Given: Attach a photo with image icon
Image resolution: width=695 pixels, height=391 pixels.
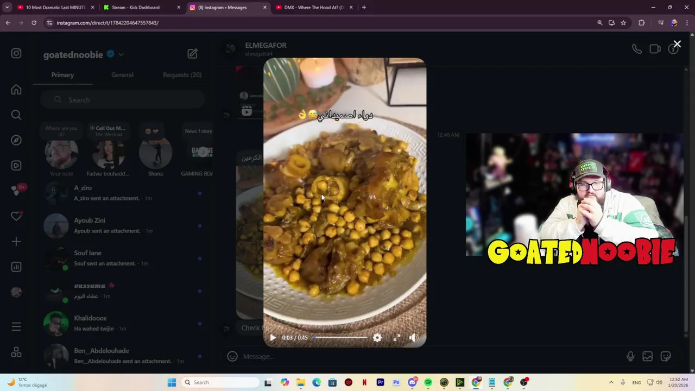Looking at the screenshot, I should (x=648, y=356).
